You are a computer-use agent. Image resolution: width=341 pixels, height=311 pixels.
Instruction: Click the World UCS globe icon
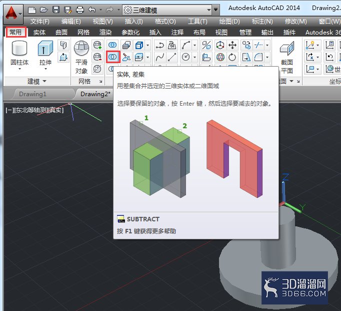[329, 69]
